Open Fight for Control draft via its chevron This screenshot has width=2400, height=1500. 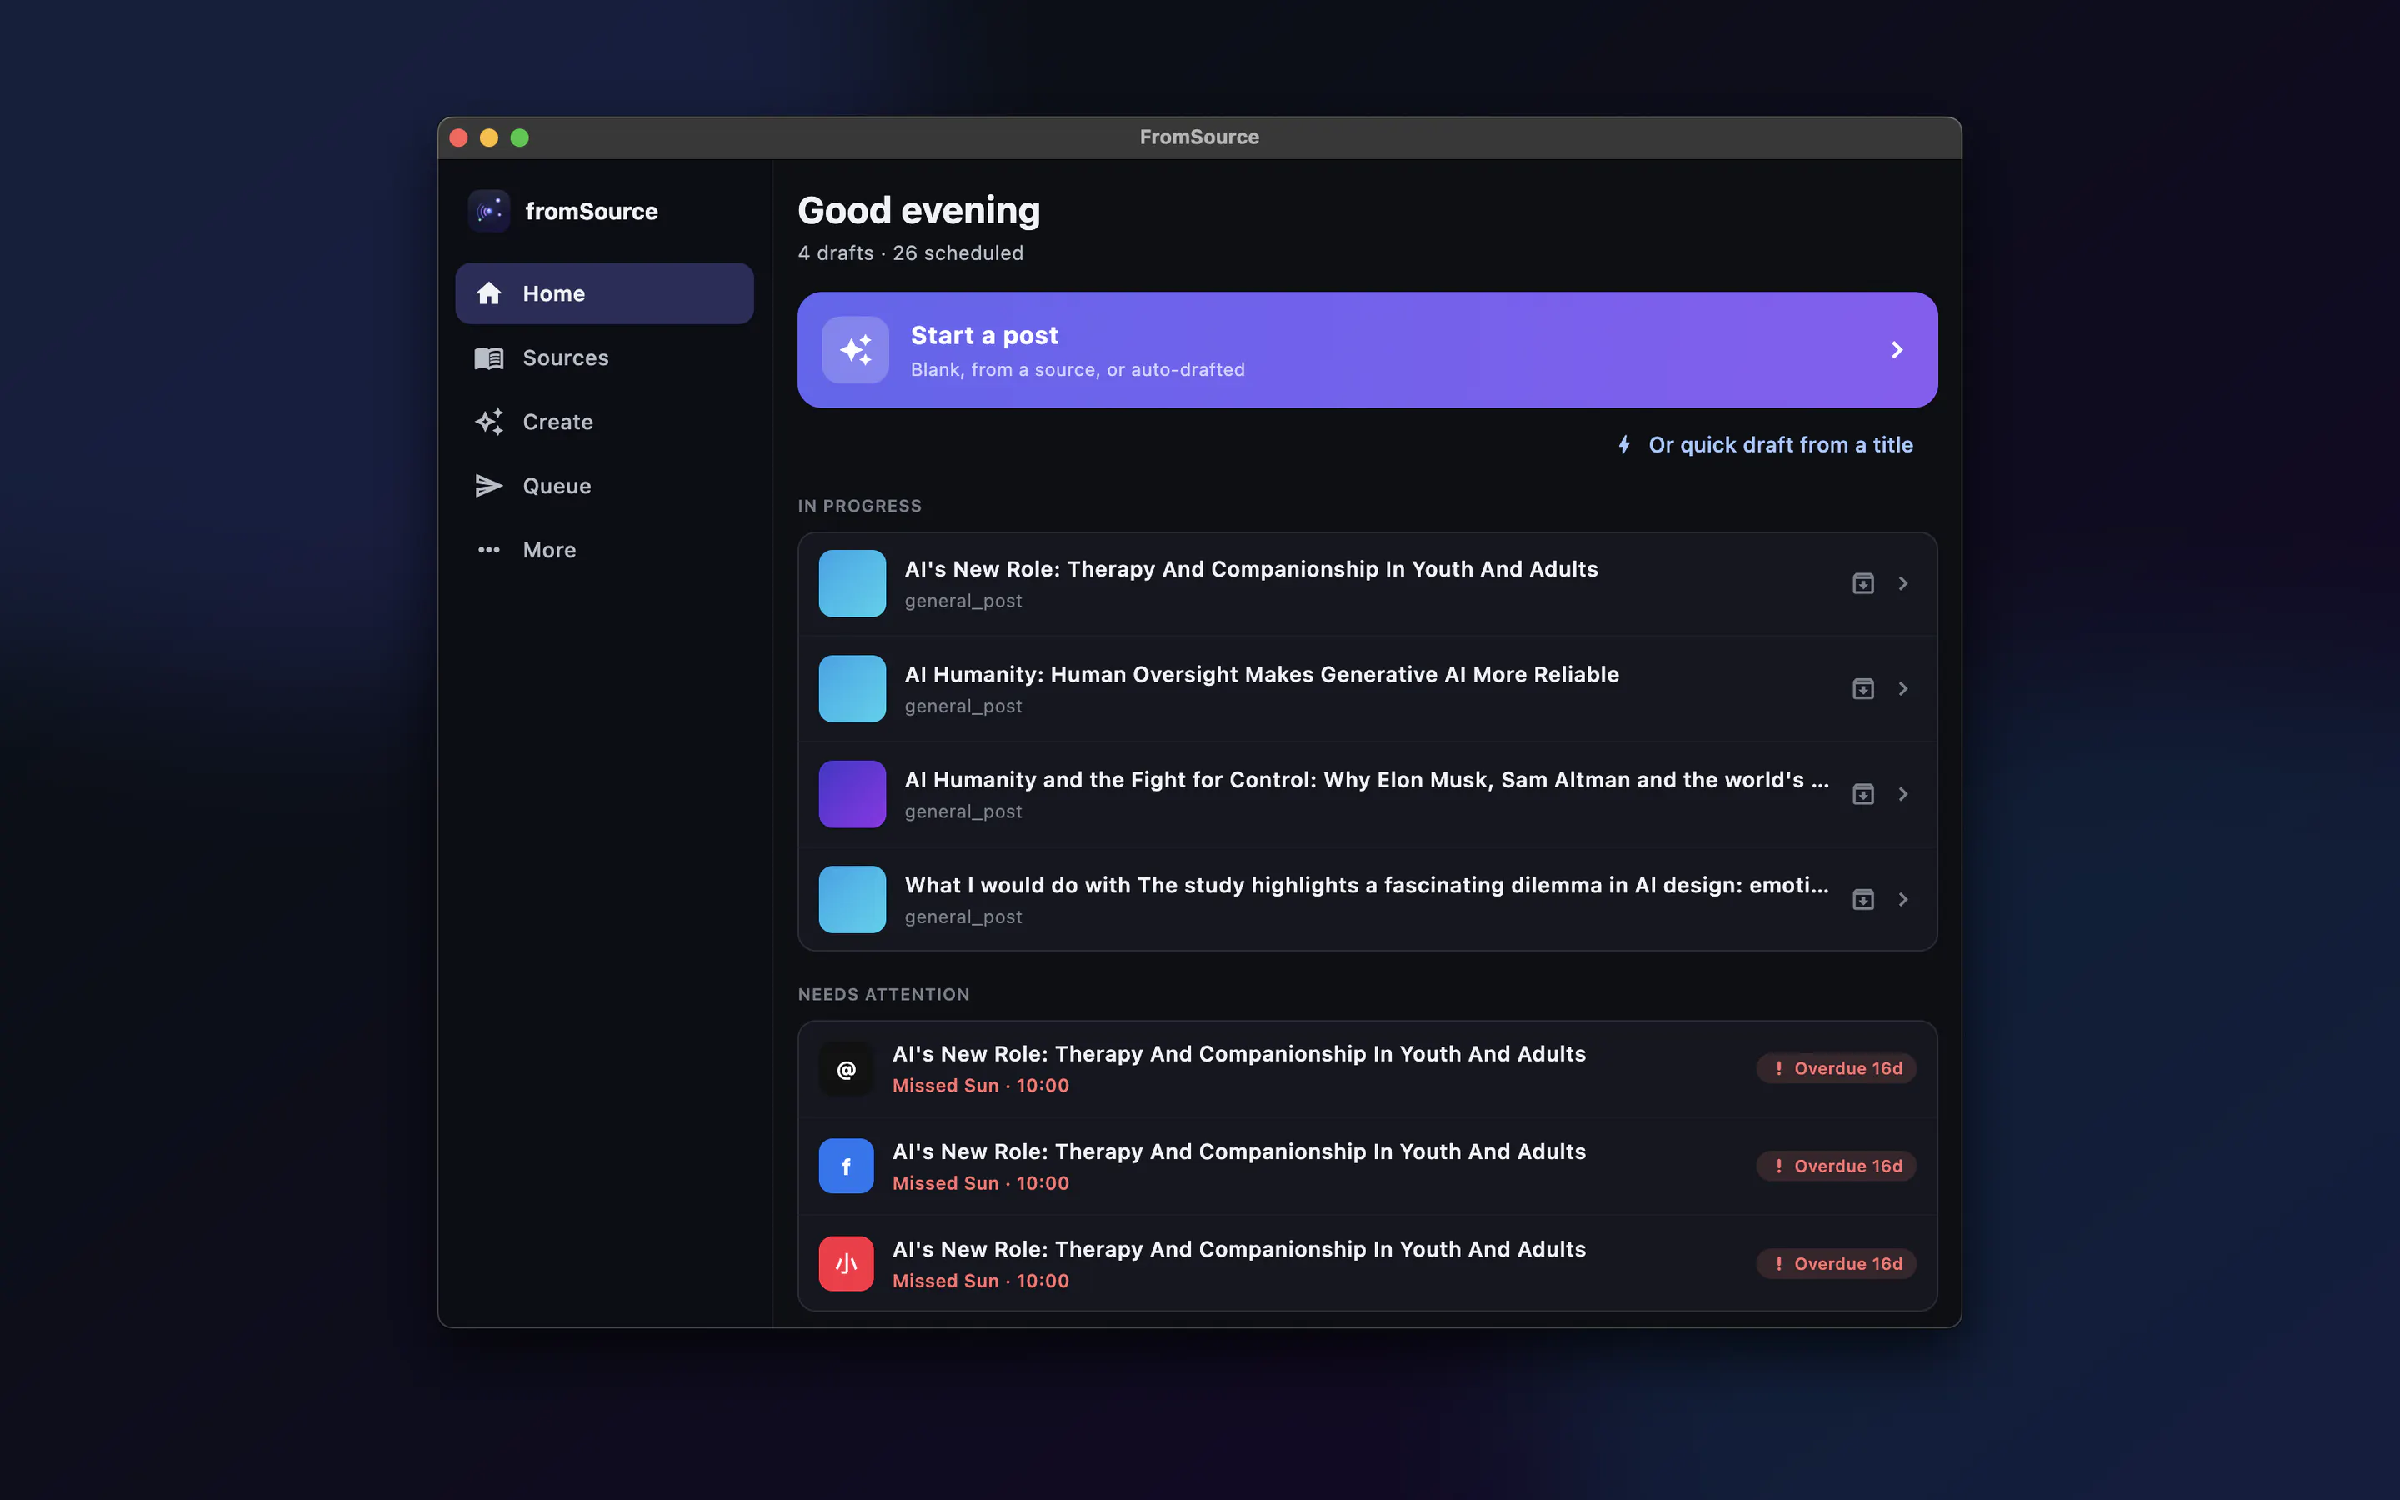[x=1903, y=793]
